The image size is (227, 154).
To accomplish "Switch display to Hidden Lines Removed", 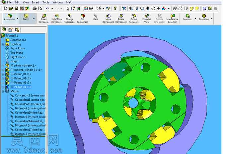I will coord(186,9).
